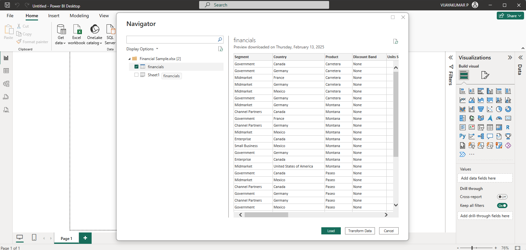Switch to Table view in left sidebar
The height and width of the screenshot is (250, 526).
click(6, 71)
